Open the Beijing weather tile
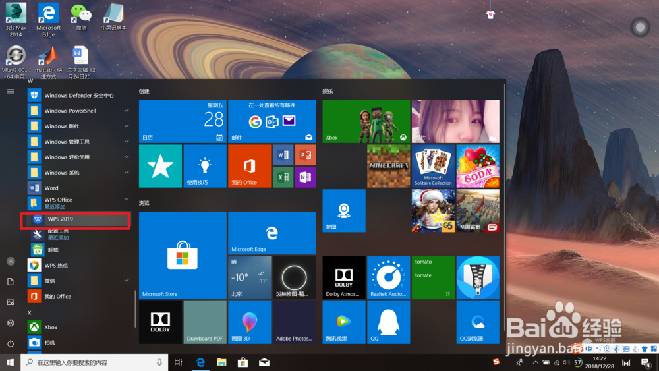The height and width of the screenshot is (371, 659). [x=250, y=277]
